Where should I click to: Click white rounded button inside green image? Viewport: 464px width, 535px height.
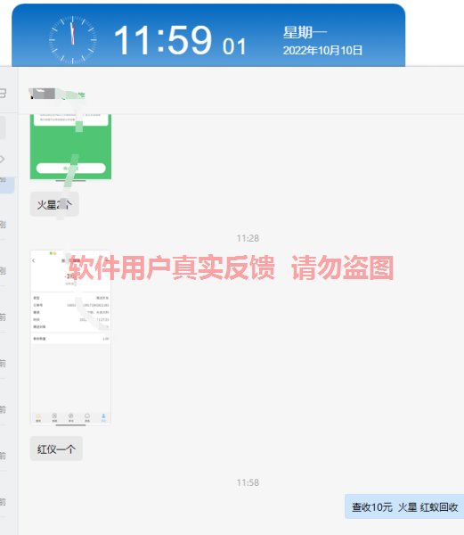click(71, 169)
